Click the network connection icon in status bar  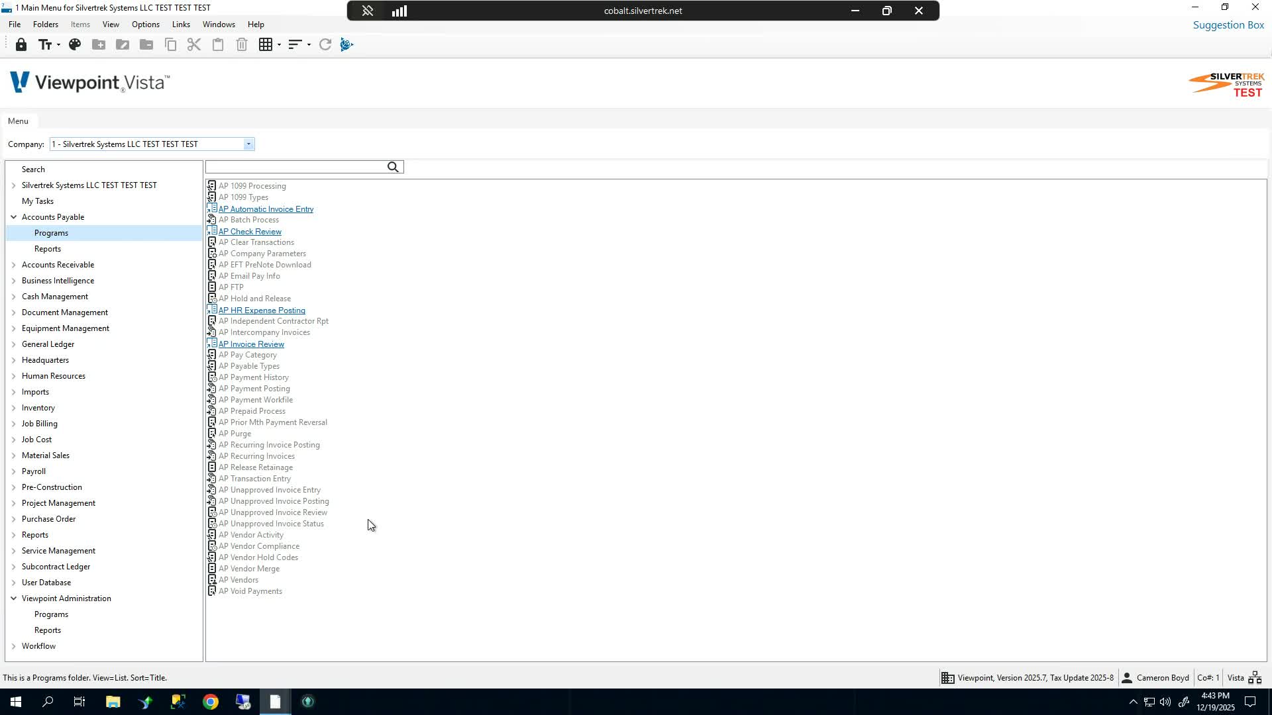[1255, 677]
